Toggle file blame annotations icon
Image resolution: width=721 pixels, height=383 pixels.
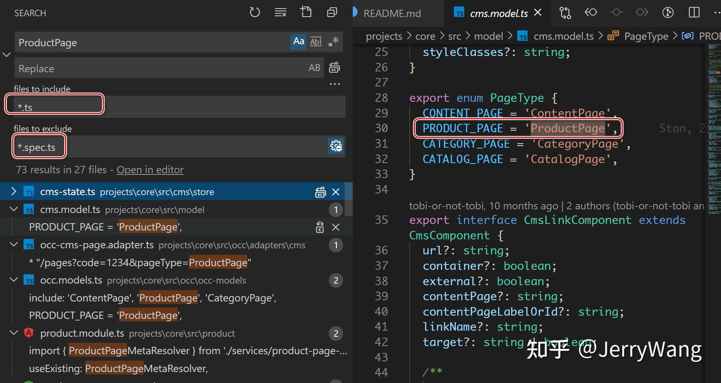(668, 13)
